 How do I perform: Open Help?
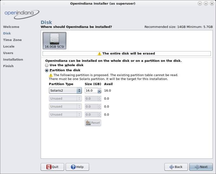tap(77, 167)
